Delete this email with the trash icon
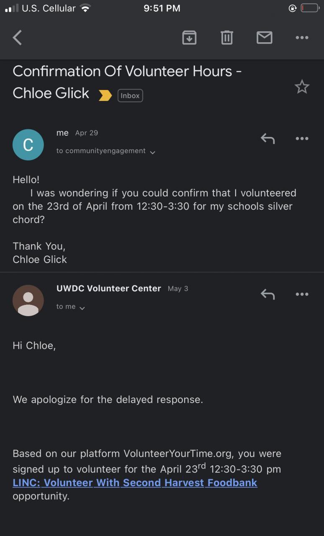 coord(226,38)
